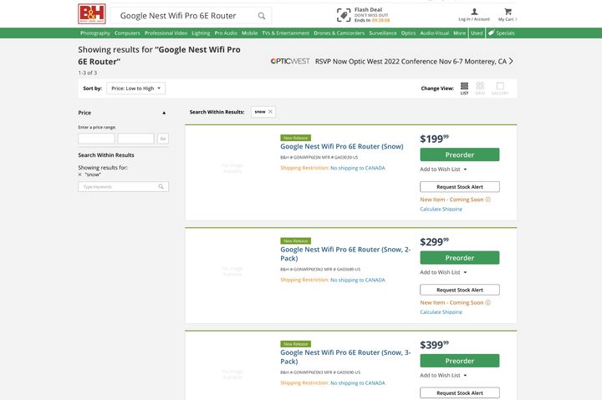Open the Optics menu
The image size is (602, 400).
[x=409, y=33]
